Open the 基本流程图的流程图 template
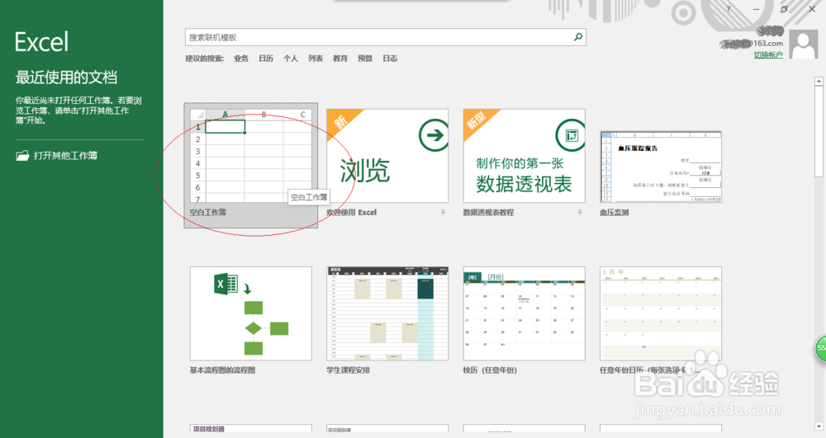This screenshot has width=826, height=438. [251, 313]
